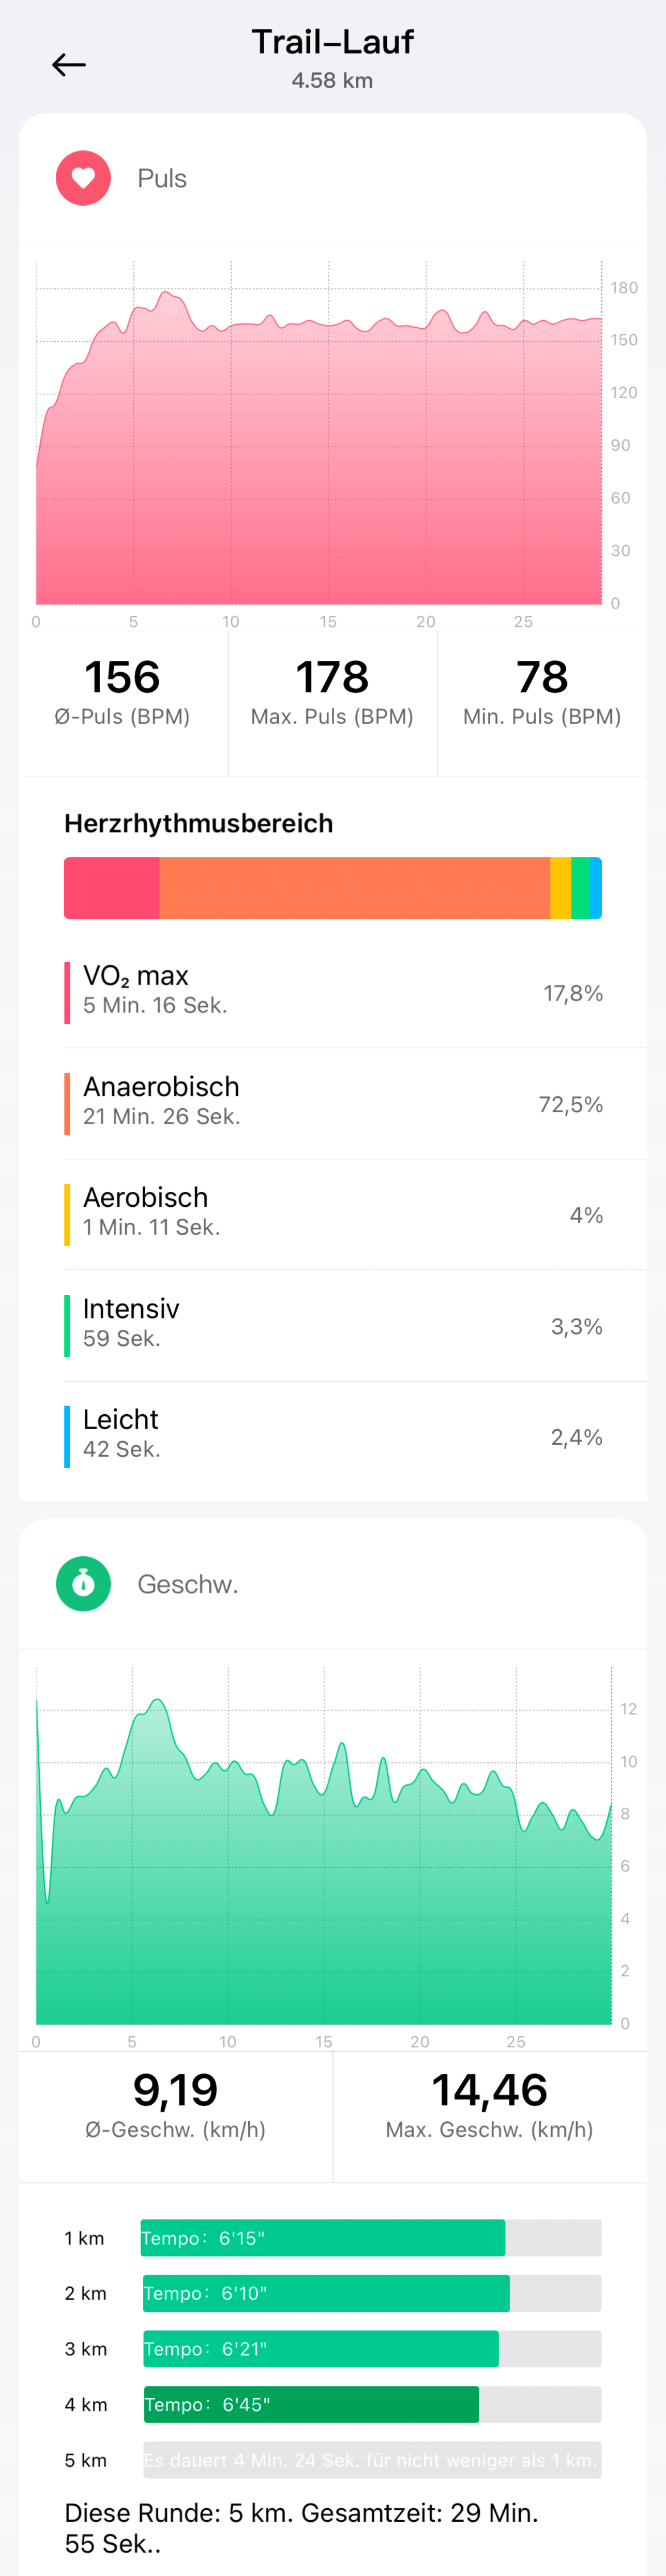Tap the Max. Geschw. 14,46 km/h stat
Image resolution: width=666 pixels, height=2576 pixels.
point(490,2104)
